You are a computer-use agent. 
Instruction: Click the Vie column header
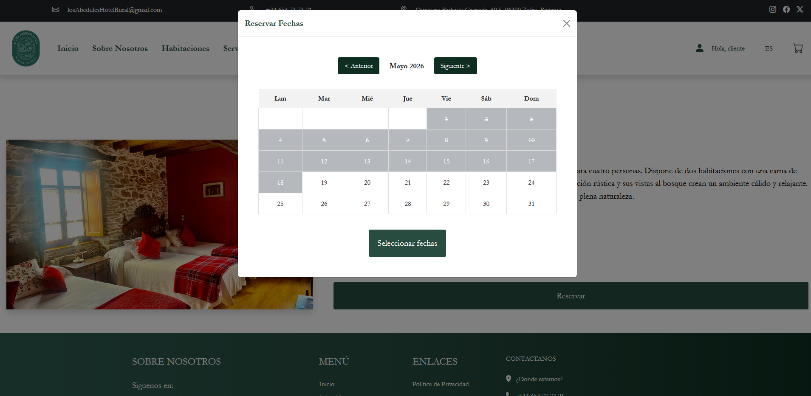point(446,98)
